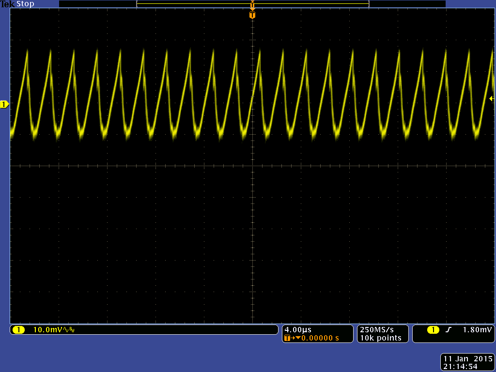Image resolution: width=496 pixels, height=372 pixels.
Task: Click the 10k points record length readout
Action: 381,338
